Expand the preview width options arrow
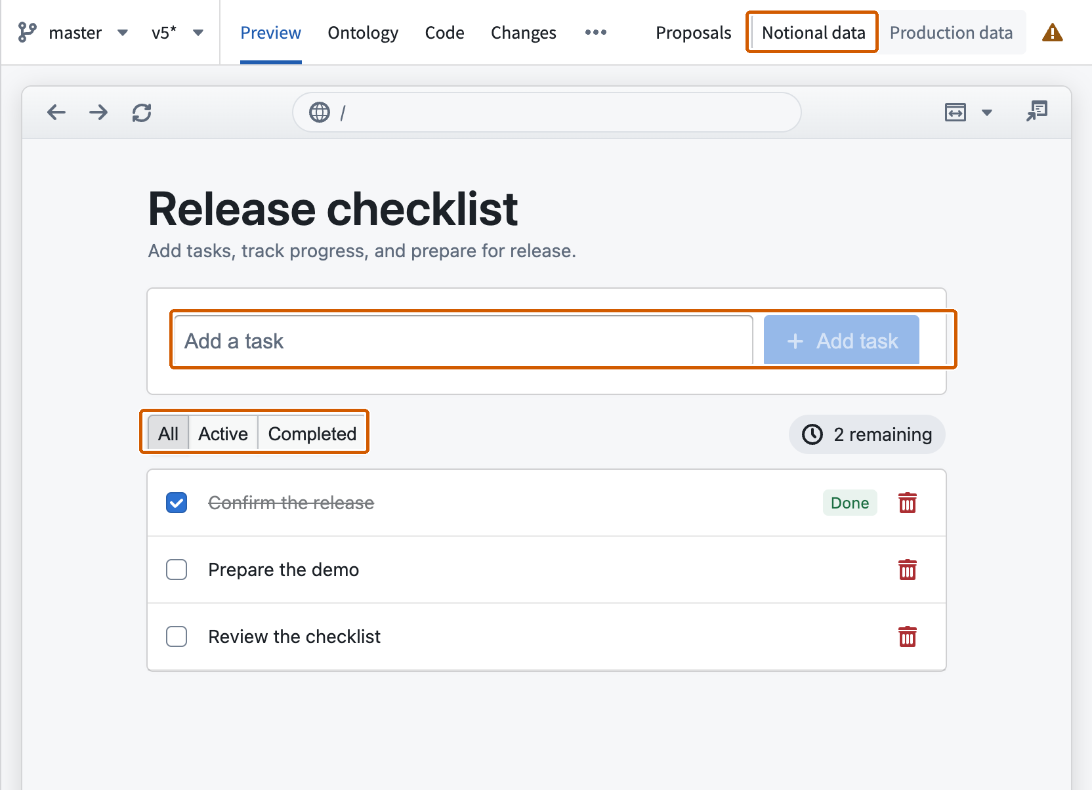 click(987, 113)
